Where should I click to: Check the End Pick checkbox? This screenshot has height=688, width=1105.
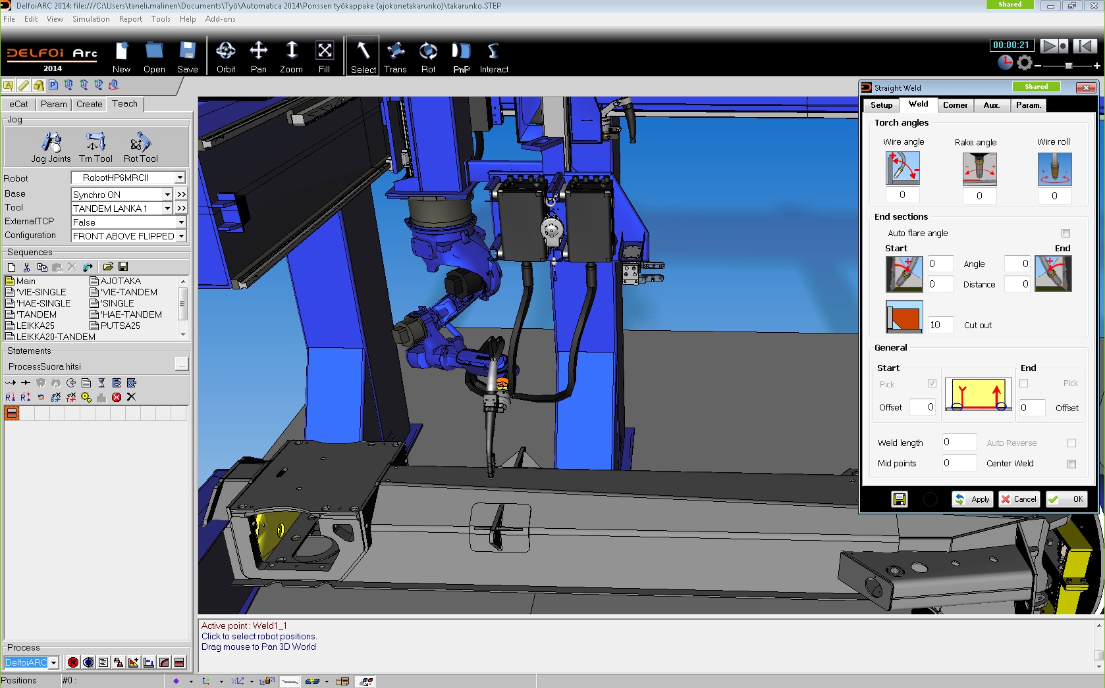[x=1023, y=383]
